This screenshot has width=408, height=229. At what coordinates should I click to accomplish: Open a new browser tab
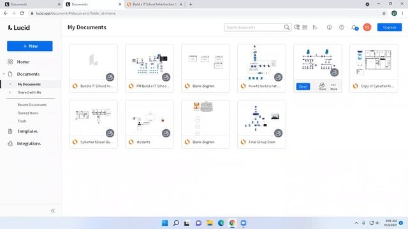(191, 4)
